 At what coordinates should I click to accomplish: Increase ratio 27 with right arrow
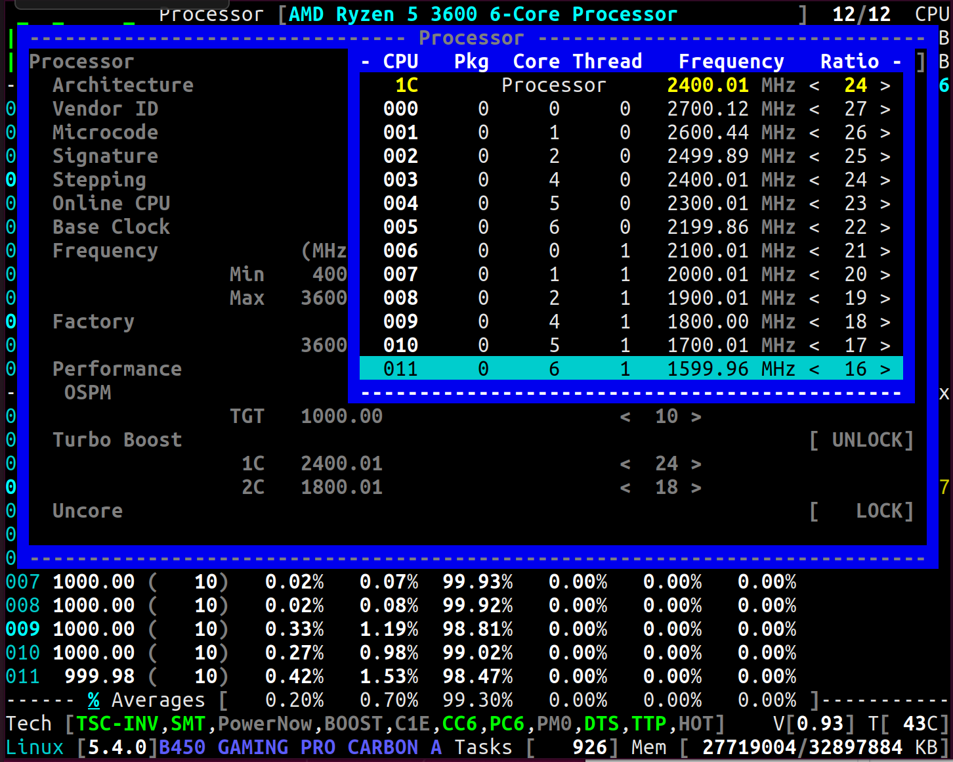click(885, 109)
